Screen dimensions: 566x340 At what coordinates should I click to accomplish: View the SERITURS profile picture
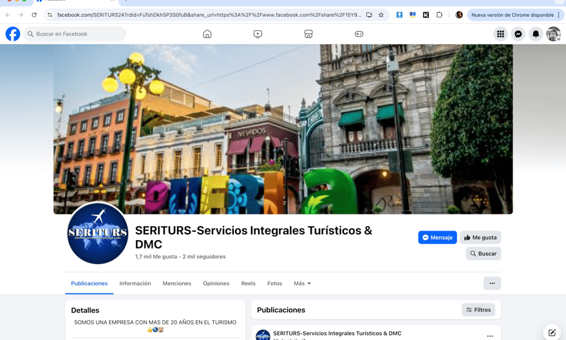98,234
